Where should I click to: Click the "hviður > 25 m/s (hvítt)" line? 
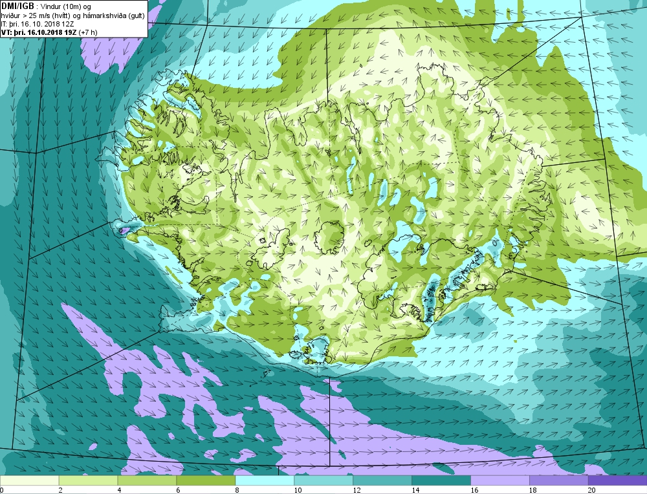(x=36, y=16)
